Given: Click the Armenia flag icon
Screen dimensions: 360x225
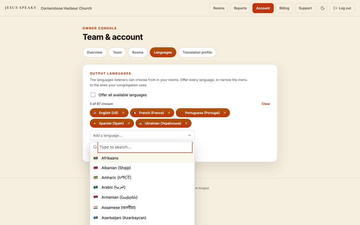Looking at the screenshot, I should click(96, 197).
